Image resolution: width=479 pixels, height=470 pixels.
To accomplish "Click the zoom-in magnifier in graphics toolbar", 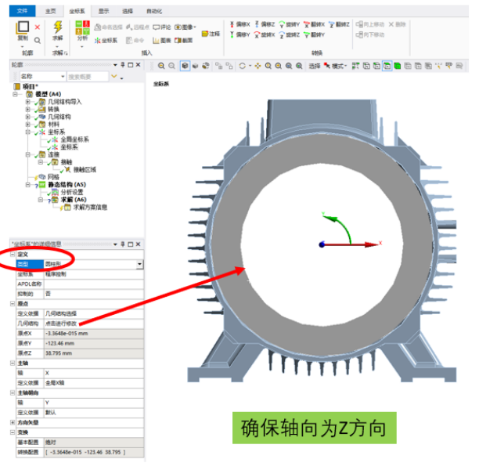I will 161,66.
